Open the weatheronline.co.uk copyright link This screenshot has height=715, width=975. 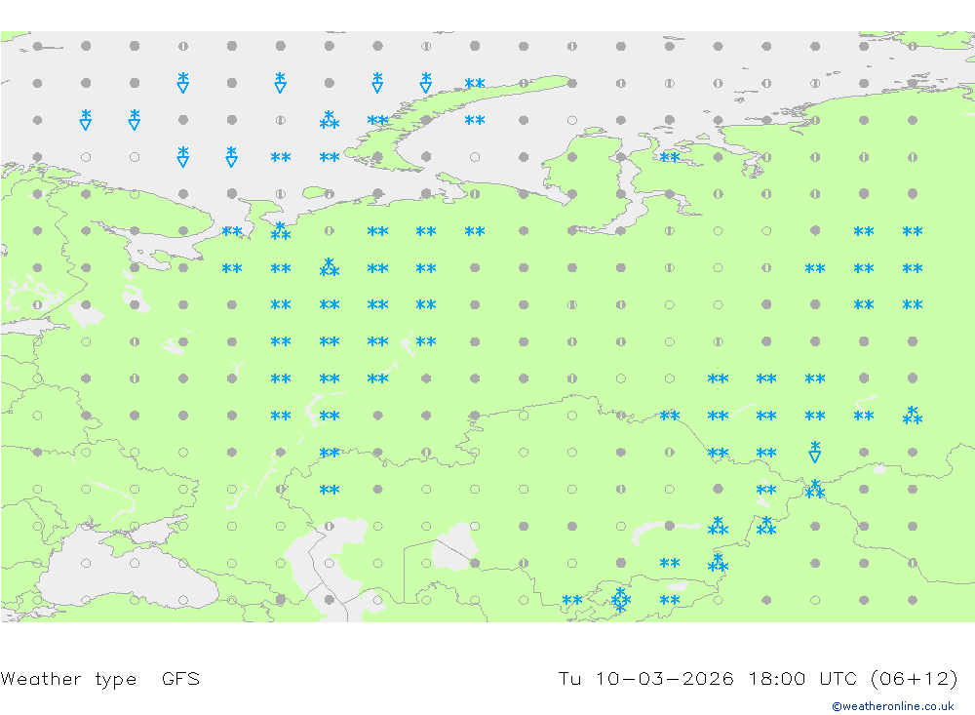[892, 705]
